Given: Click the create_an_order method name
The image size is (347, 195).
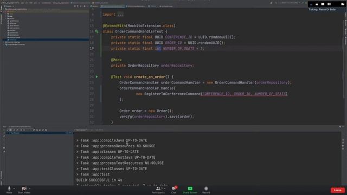Looking at the screenshot, I should point(150,77).
